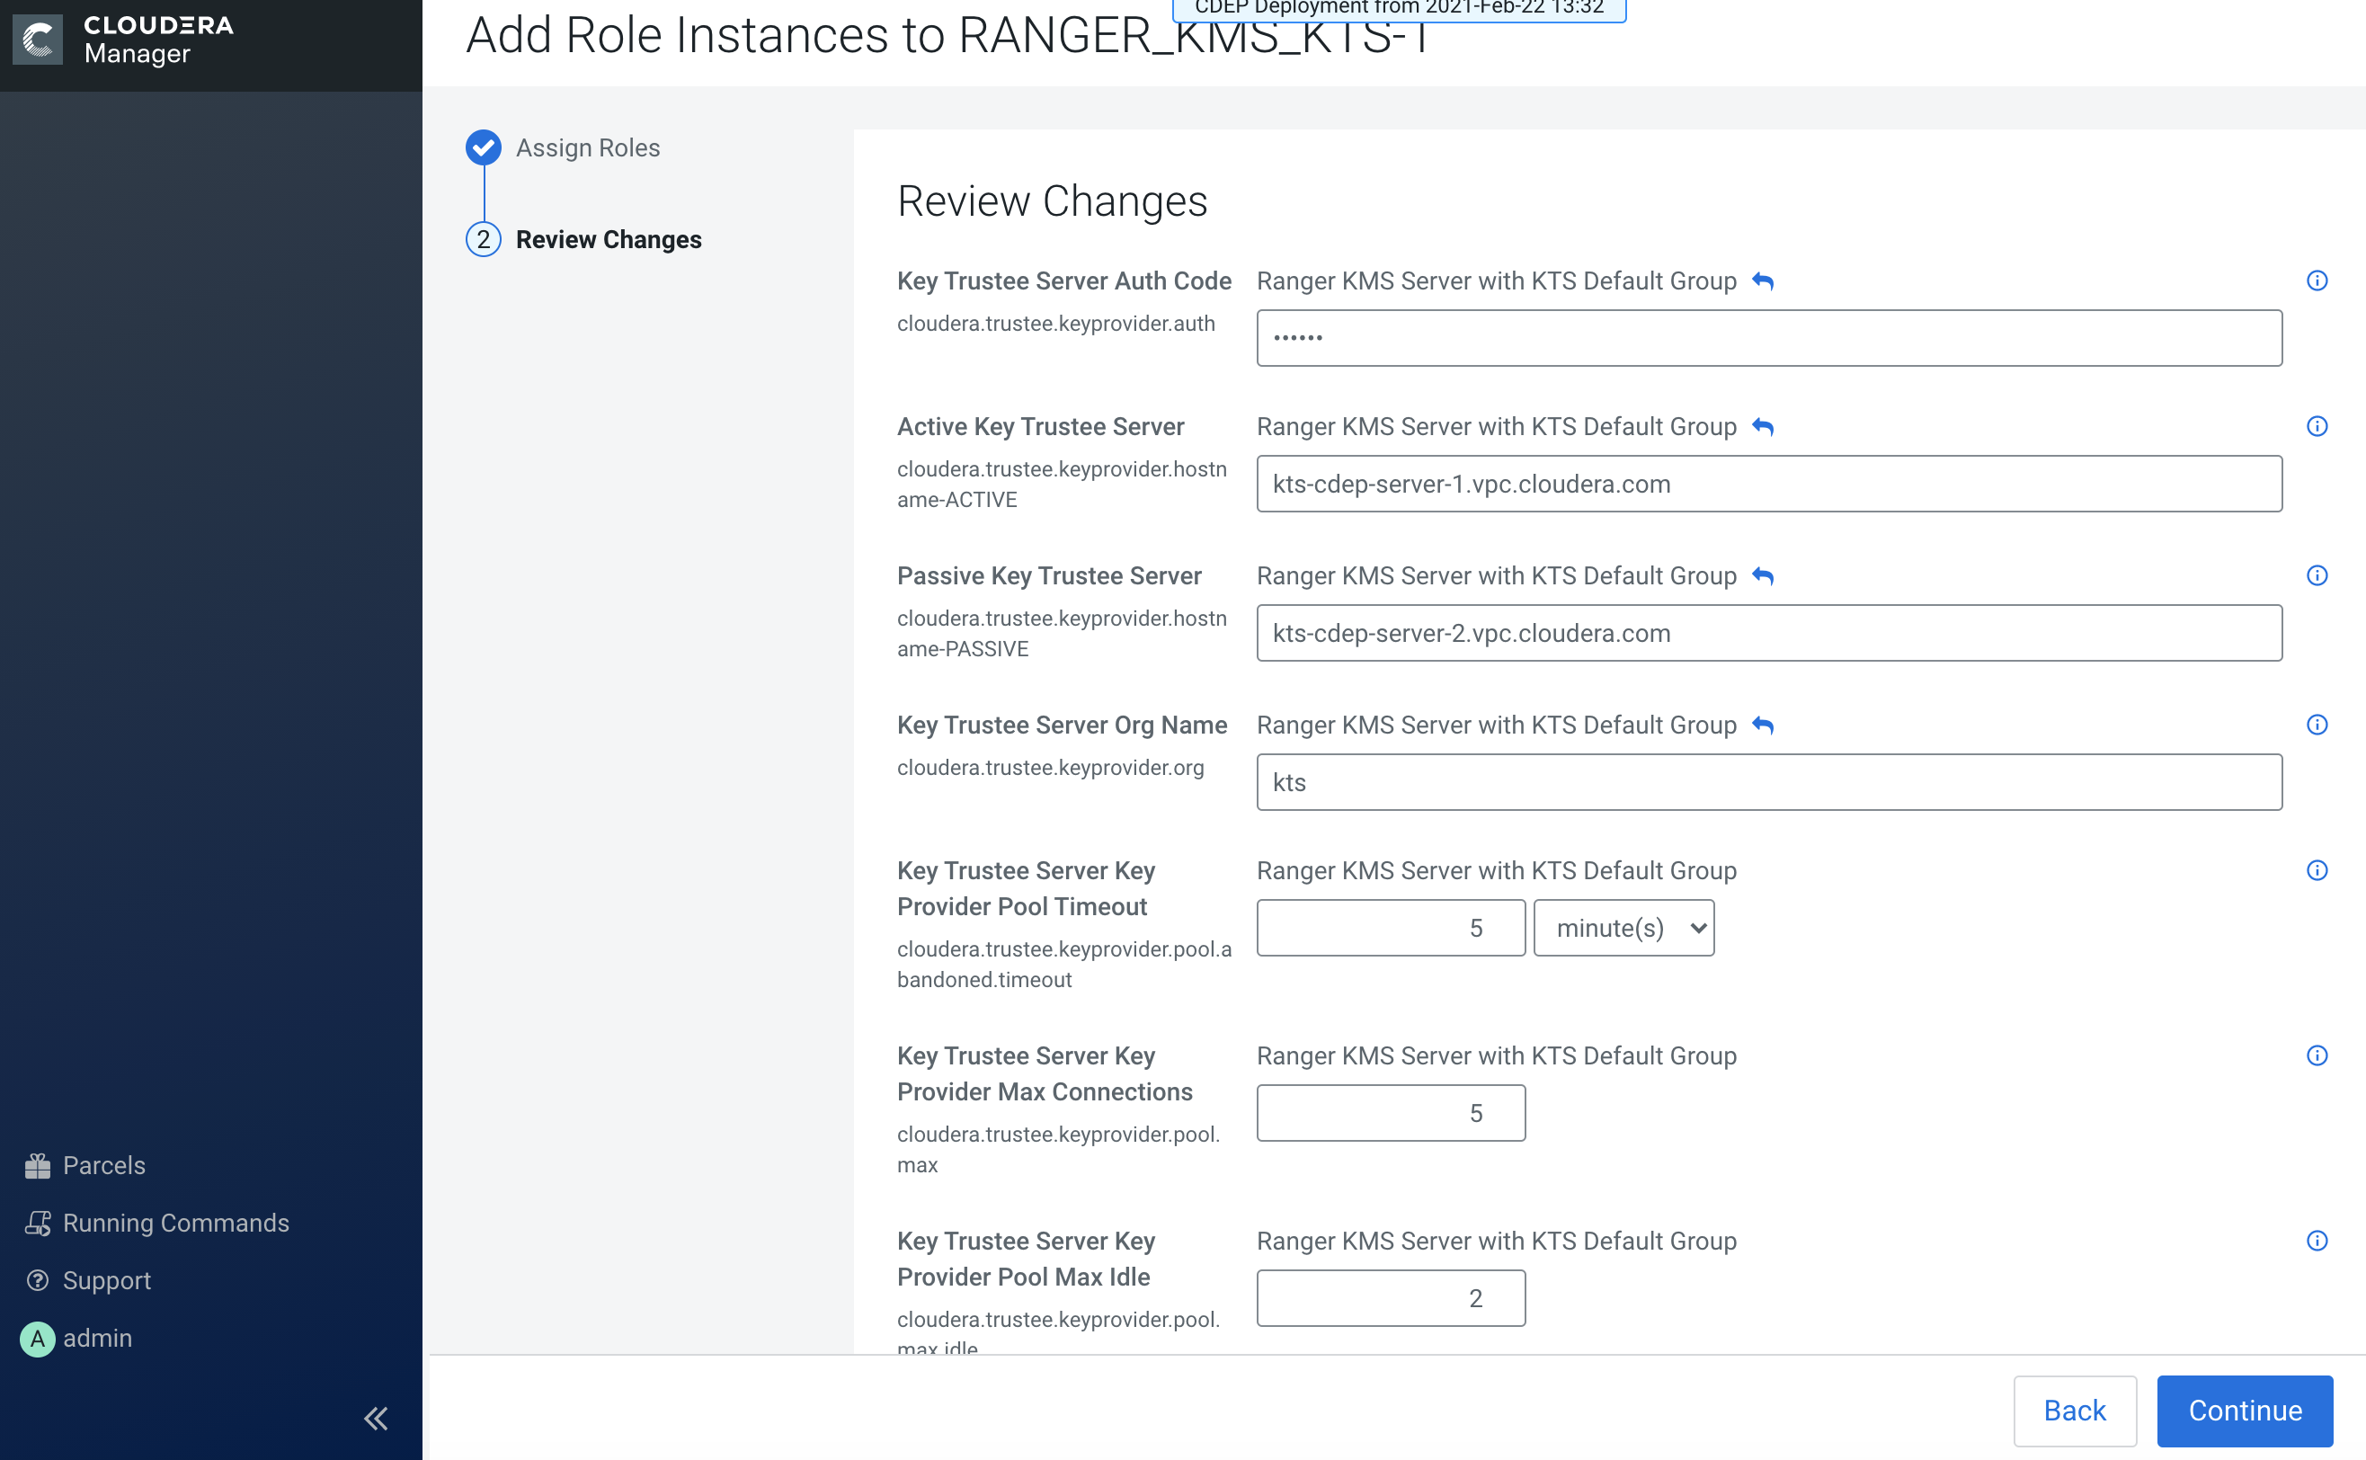Show info for Provider Max Connections
2366x1460 pixels.
2316,1055
